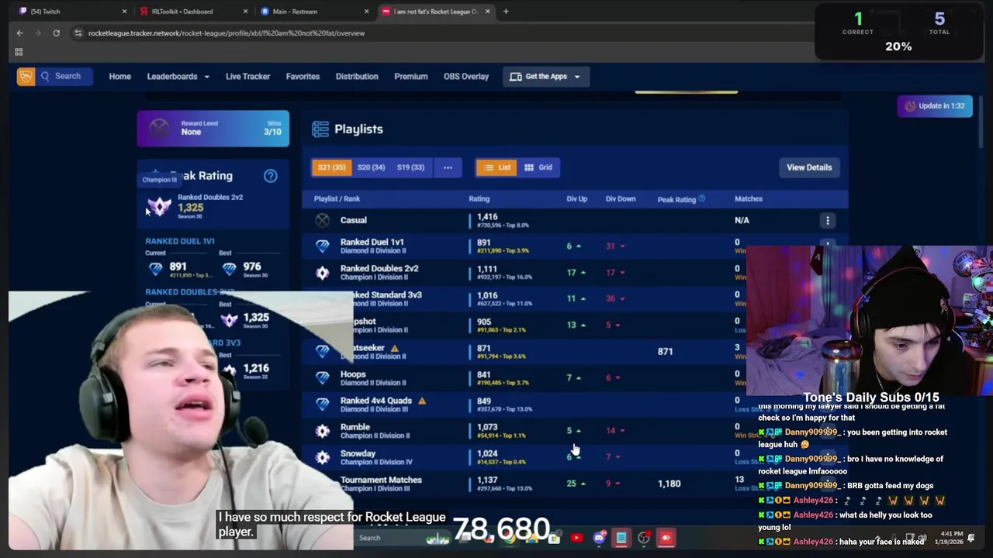993x558 pixels.
Task: Open the Distribution page
Action: [x=357, y=76]
